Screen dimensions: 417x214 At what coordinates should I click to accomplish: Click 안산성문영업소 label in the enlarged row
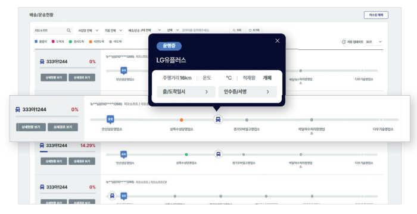pyautogui.click(x=112, y=130)
